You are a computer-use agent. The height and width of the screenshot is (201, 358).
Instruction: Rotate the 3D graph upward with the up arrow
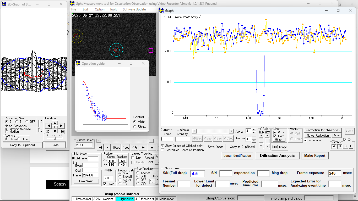tap(55, 123)
